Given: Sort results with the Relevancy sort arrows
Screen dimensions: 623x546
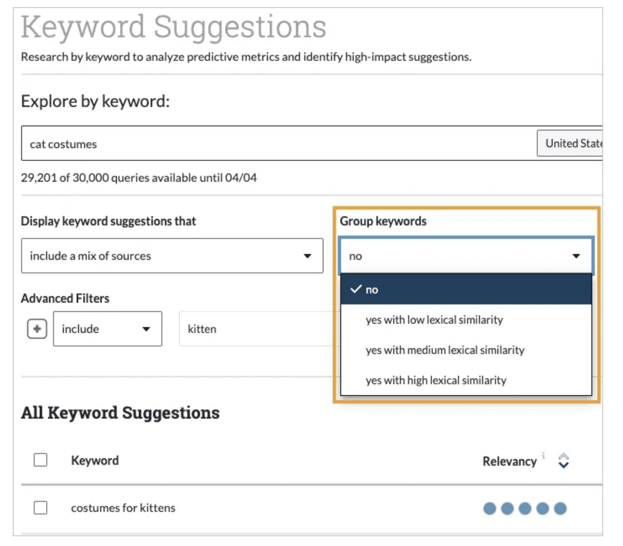Looking at the screenshot, I should [x=563, y=461].
